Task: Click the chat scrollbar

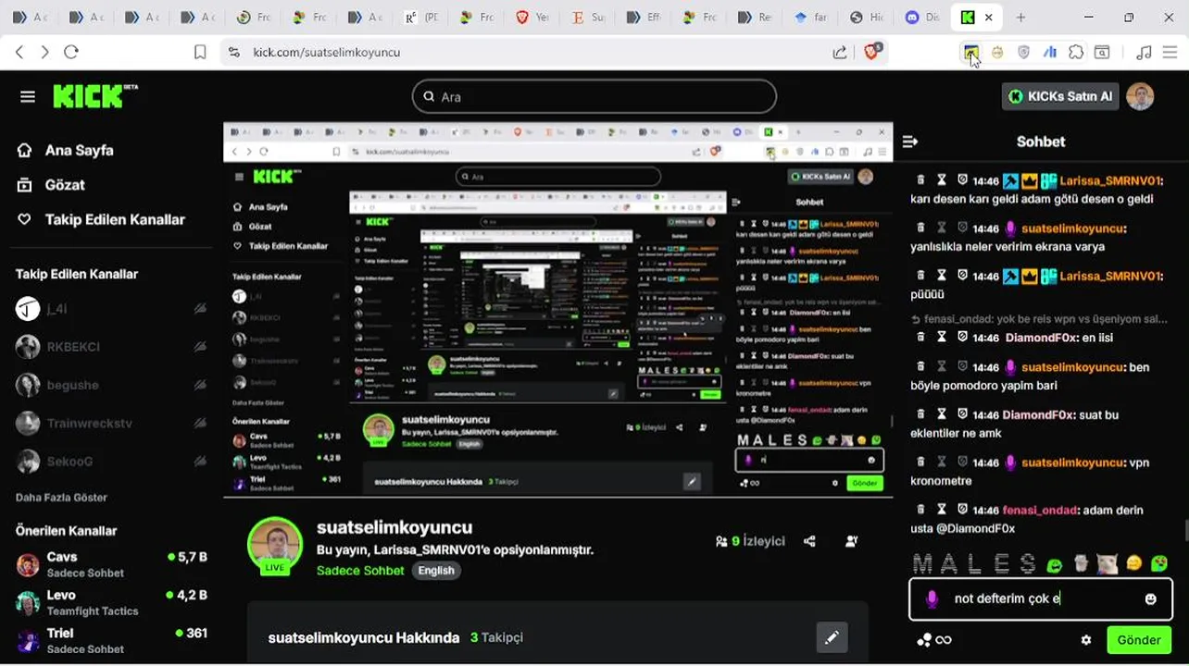Action: point(1185,532)
